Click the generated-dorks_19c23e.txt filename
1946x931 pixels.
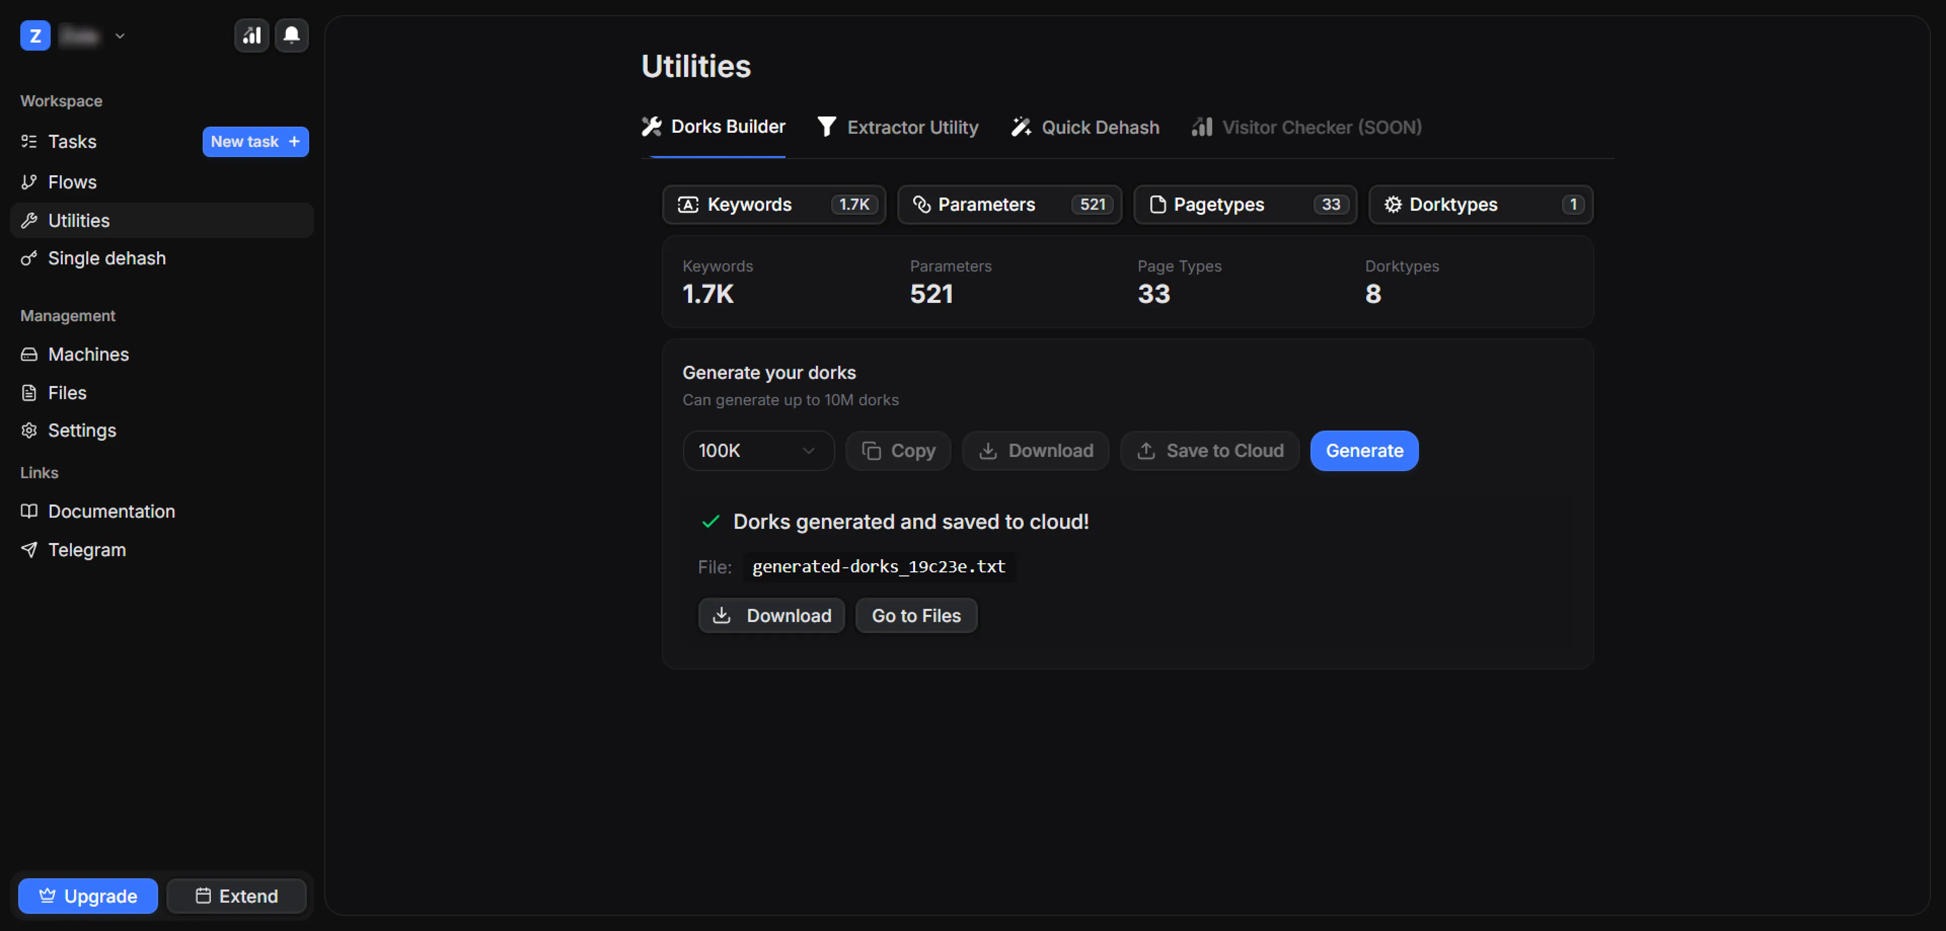click(x=878, y=566)
